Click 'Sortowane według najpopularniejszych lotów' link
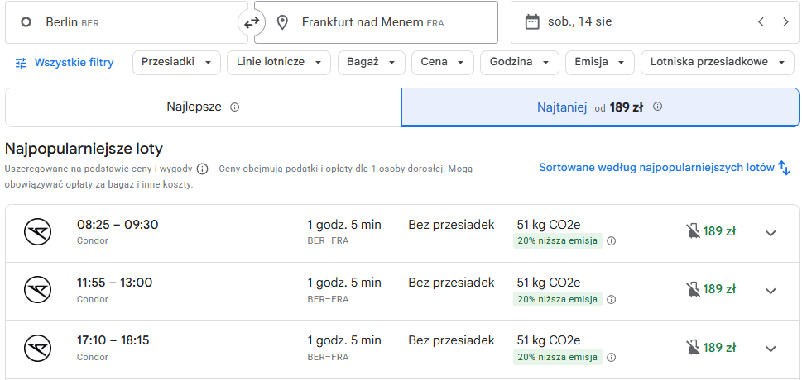802x380 pixels. (656, 168)
